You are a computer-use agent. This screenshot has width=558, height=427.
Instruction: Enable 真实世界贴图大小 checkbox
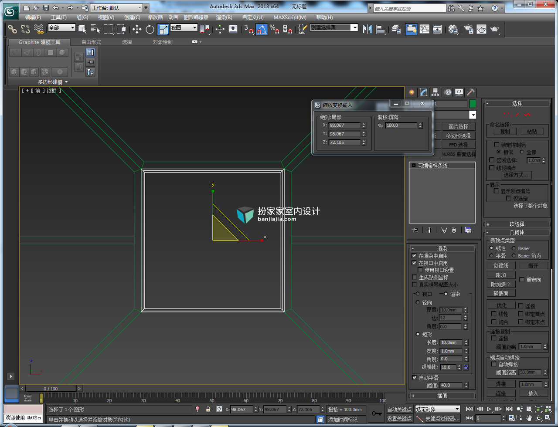pyautogui.click(x=414, y=285)
